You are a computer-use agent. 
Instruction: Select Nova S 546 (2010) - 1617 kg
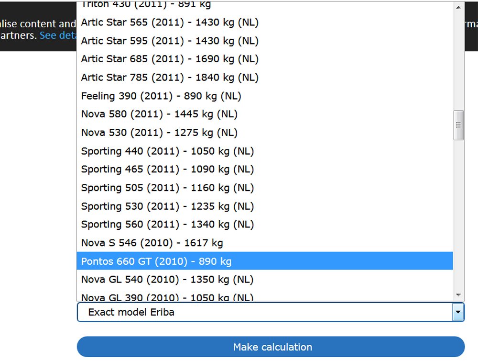(265, 243)
